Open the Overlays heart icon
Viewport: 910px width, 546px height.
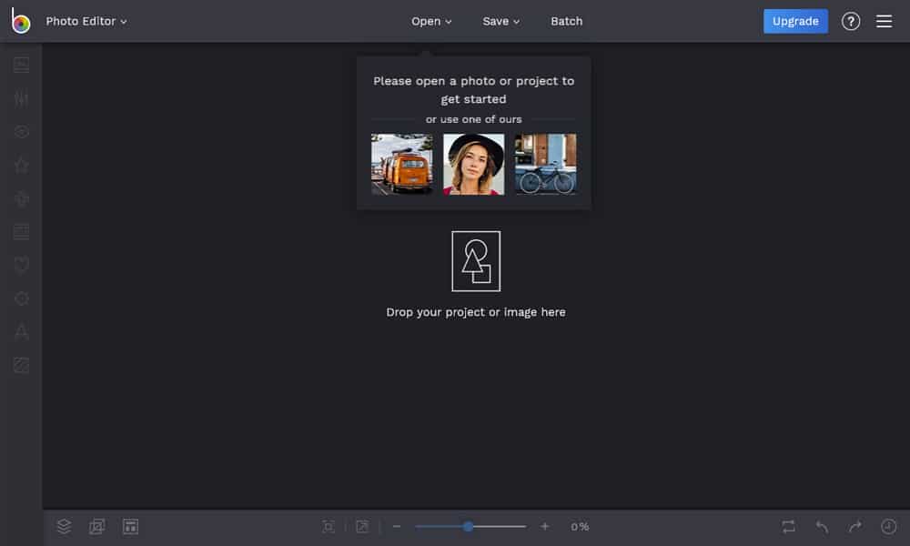click(x=21, y=264)
